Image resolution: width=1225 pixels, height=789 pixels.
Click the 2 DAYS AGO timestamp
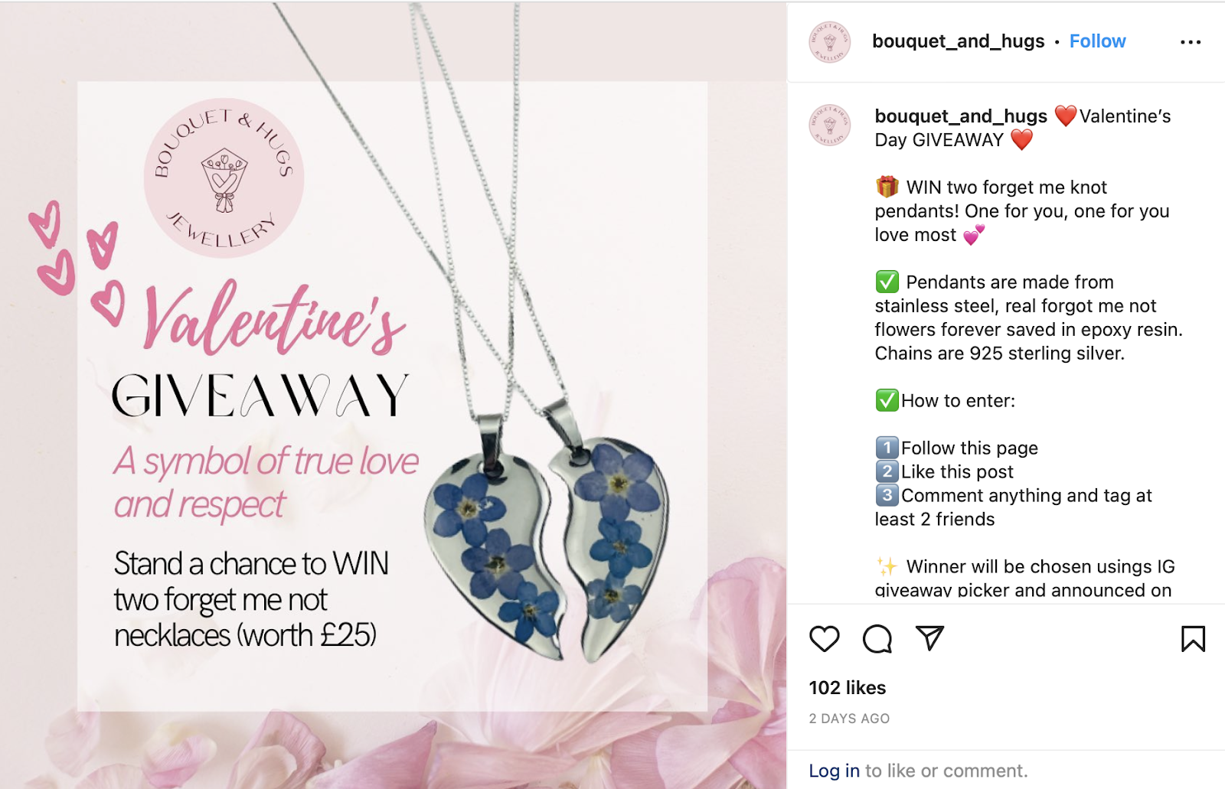(x=849, y=719)
